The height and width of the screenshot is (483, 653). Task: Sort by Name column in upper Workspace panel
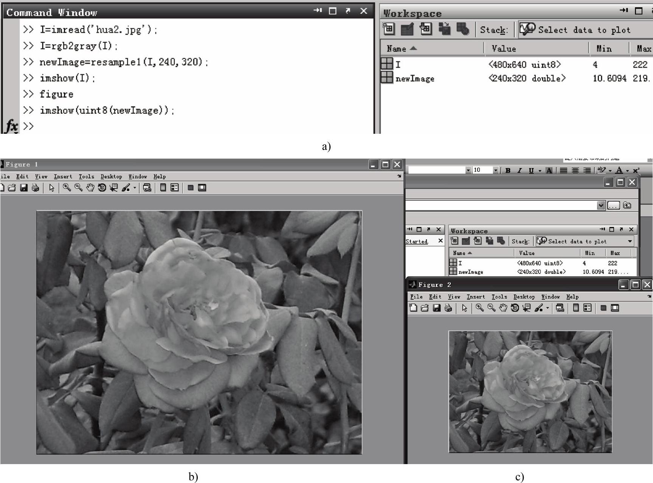432,48
